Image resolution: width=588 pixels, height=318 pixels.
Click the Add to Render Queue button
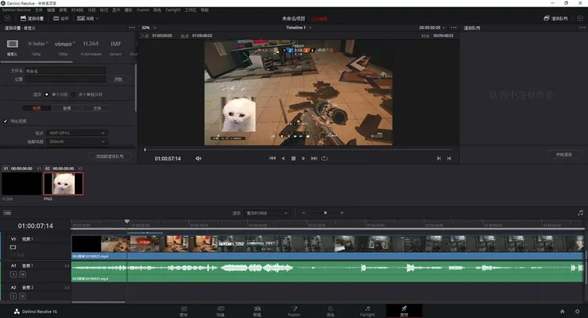point(109,157)
